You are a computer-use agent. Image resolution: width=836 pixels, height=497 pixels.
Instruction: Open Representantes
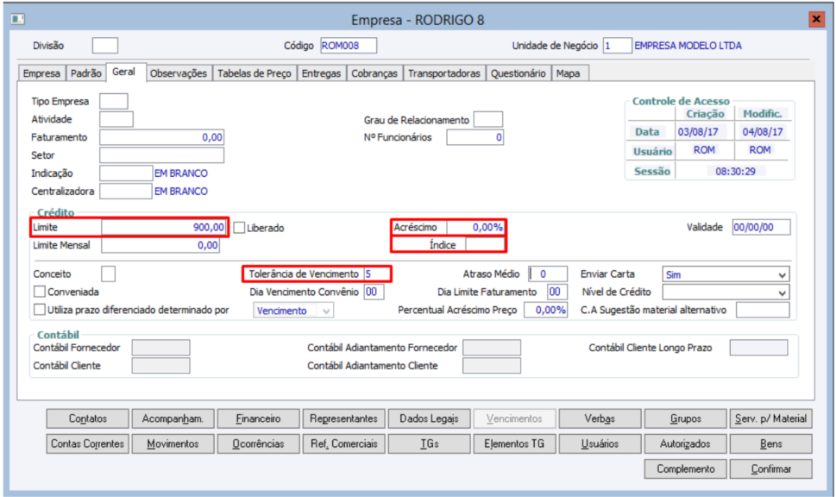[x=344, y=418]
